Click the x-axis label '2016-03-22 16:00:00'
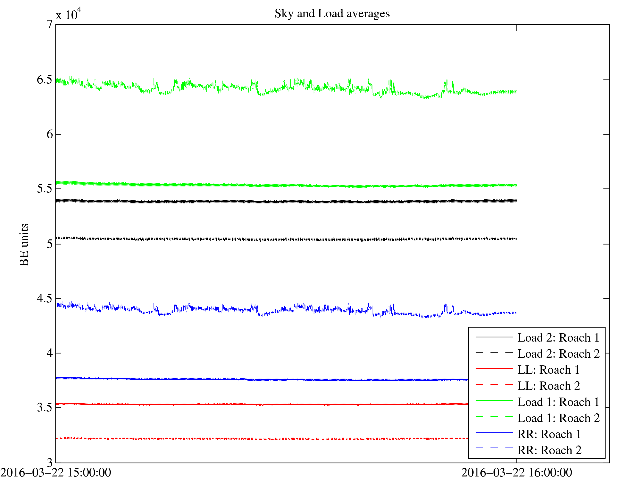 pos(516,473)
